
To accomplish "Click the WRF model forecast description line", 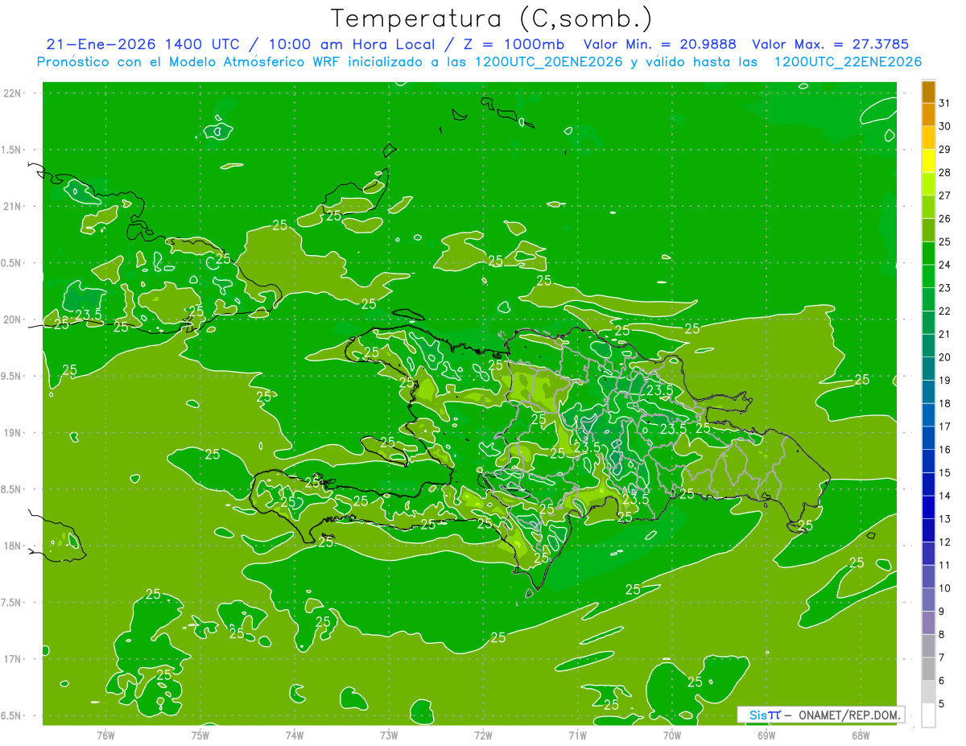I will (x=479, y=62).
